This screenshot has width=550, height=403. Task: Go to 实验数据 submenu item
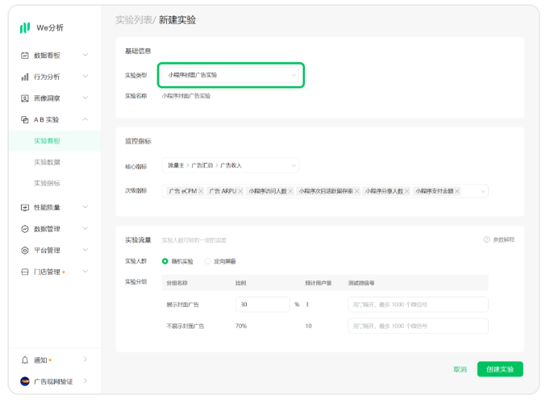(47, 162)
